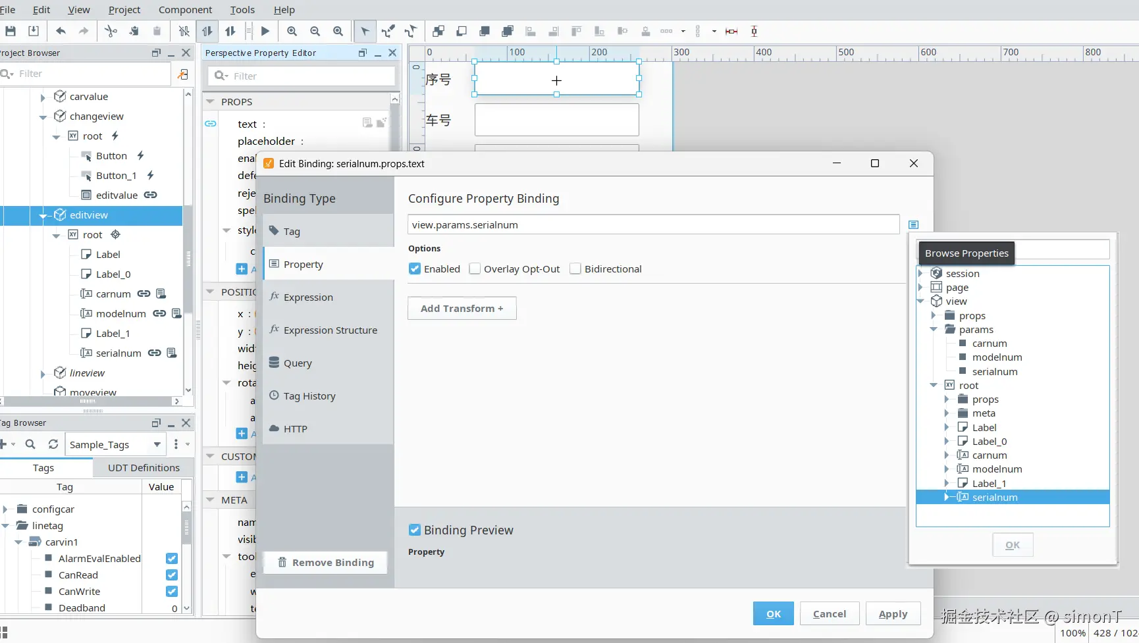Viewport: 1139px width, 643px height.
Task: Open the View menu
Action: [79, 9]
